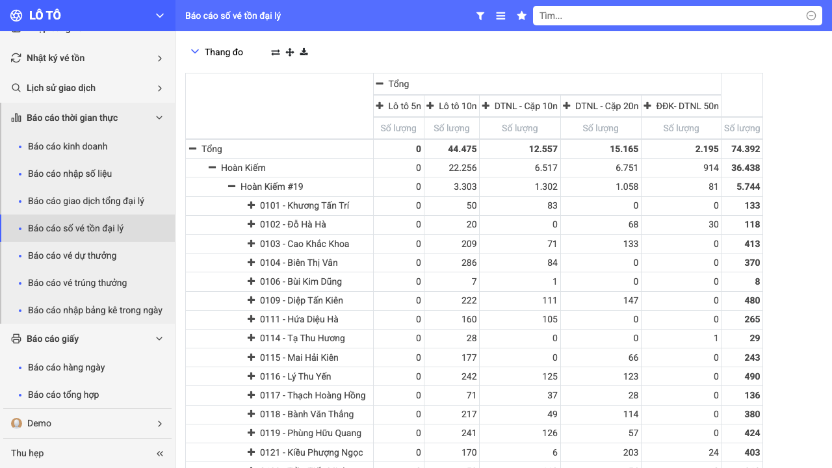Click the flip axis arrows icon
This screenshot has width=832, height=468.
tap(276, 52)
